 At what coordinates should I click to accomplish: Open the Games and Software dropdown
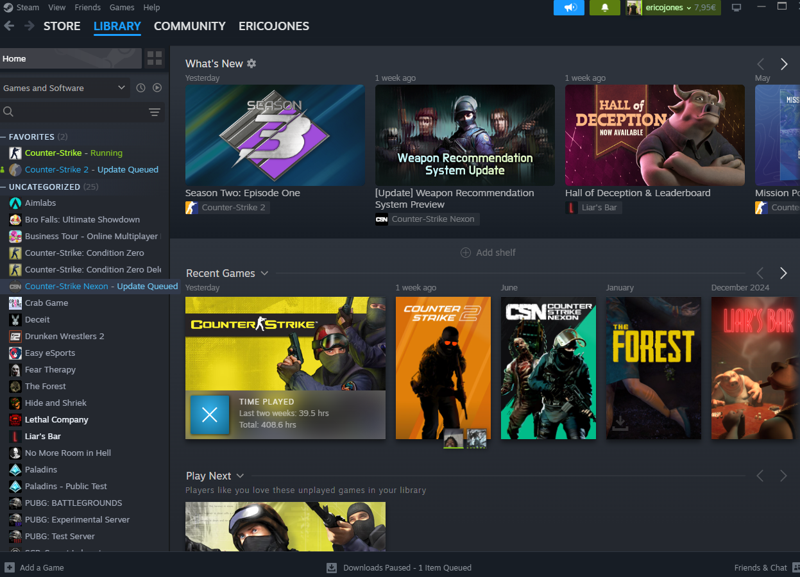(x=64, y=88)
